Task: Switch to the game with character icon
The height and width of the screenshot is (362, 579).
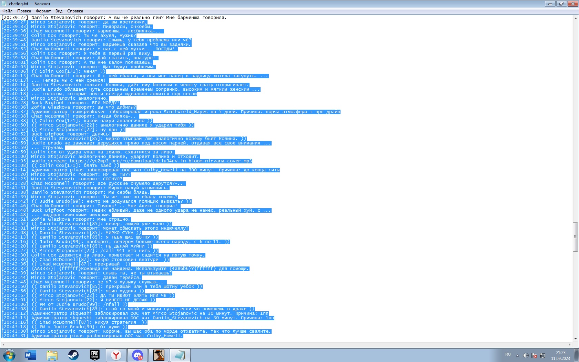Action: (x=159, y=355)
